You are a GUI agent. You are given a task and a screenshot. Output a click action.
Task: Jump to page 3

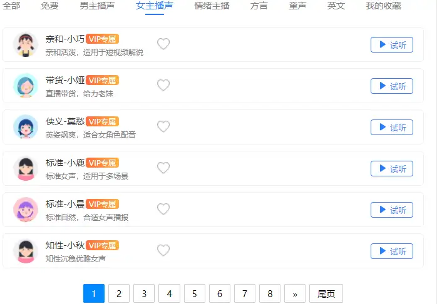144,293
